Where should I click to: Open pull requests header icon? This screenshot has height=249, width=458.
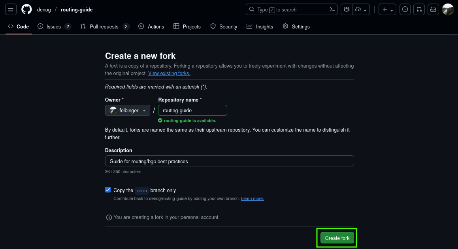[419, 9]
